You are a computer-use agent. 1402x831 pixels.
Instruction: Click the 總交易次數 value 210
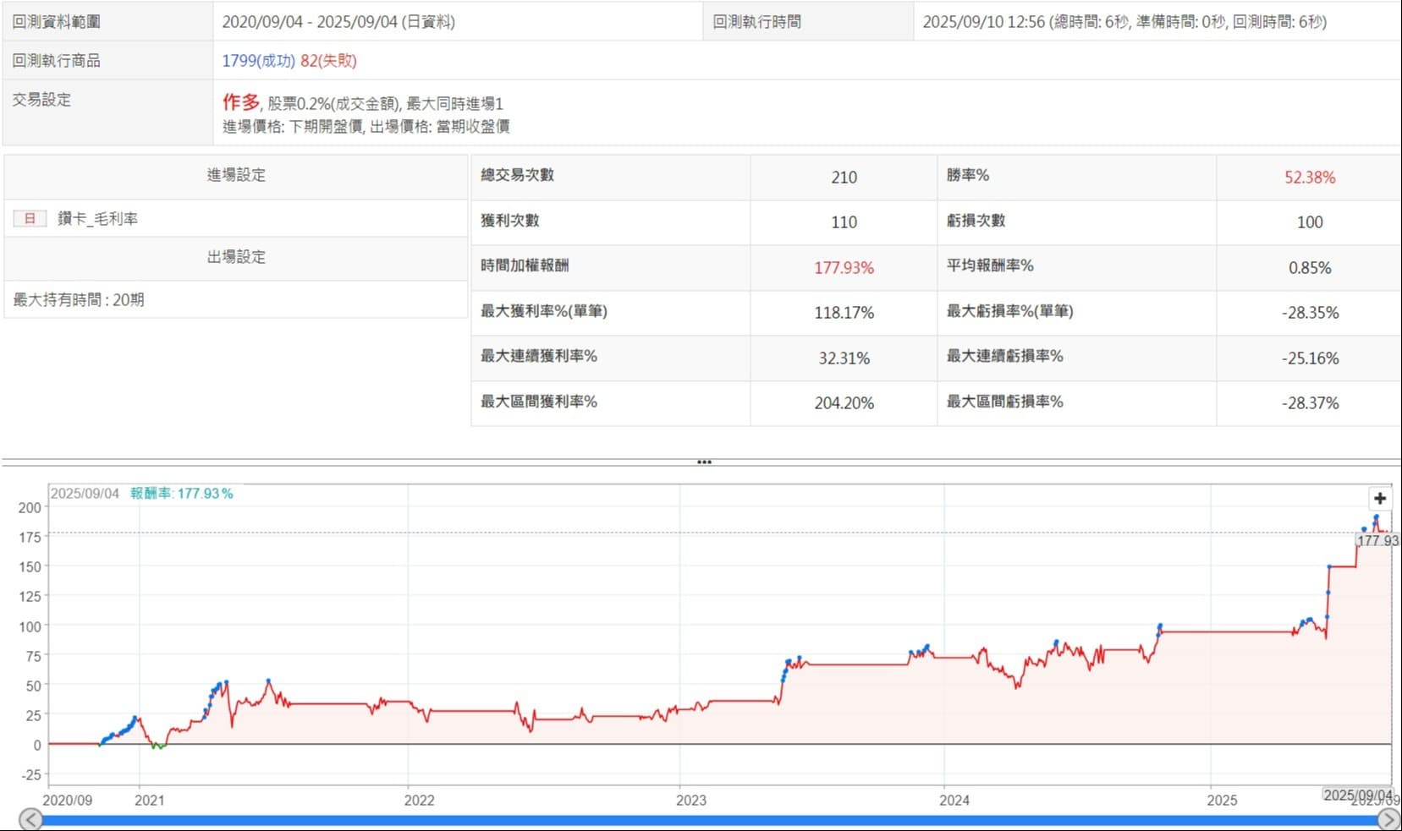click(x=844, y=178)
